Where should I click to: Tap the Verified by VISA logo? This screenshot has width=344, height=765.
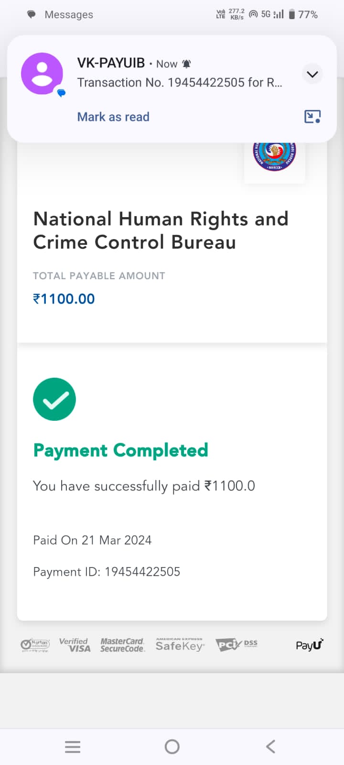75,645
